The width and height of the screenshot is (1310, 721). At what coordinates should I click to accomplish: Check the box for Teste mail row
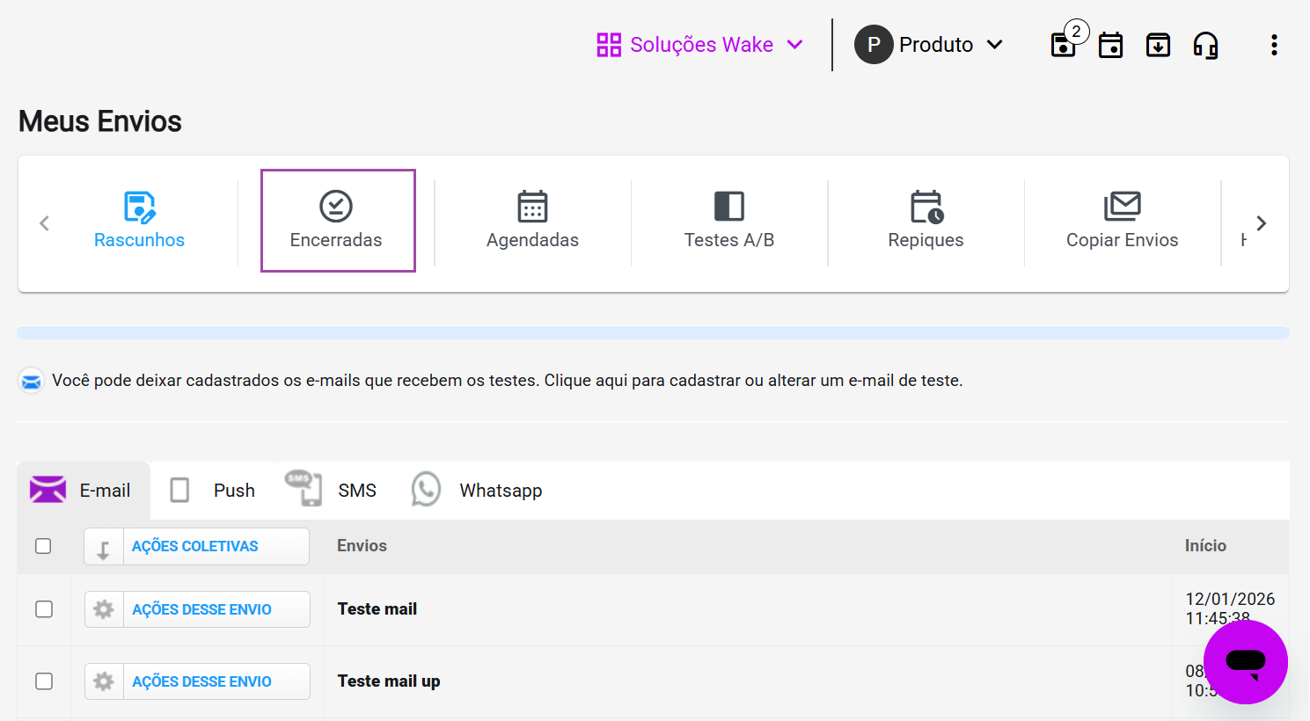[44, 609]
